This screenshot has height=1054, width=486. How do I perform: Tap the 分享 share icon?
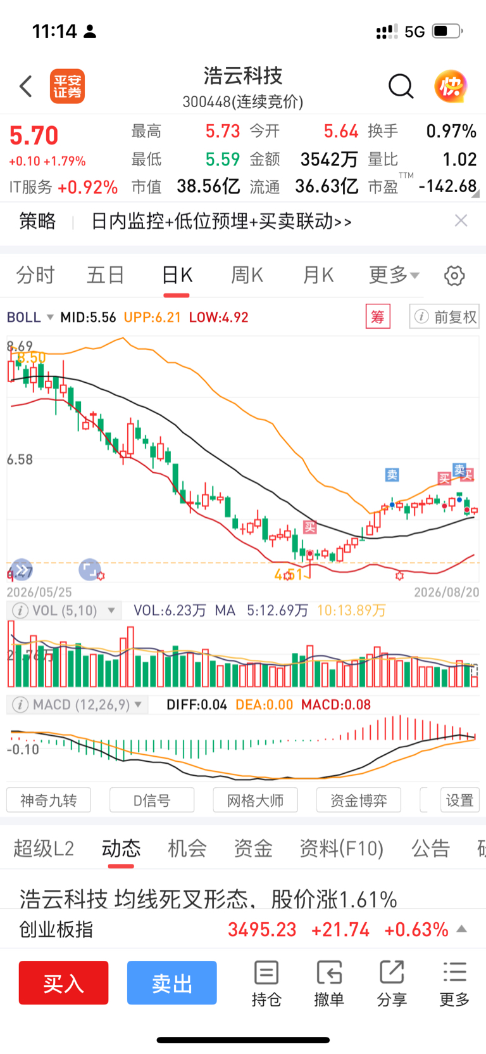tap(392, 984)
